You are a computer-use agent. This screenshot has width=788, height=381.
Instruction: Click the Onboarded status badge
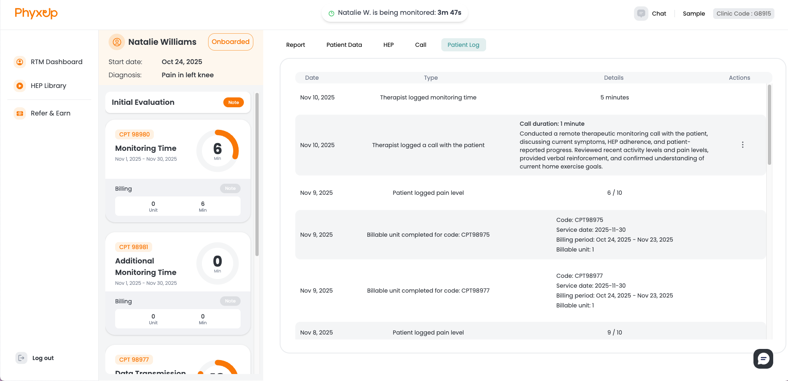(230, 42)
